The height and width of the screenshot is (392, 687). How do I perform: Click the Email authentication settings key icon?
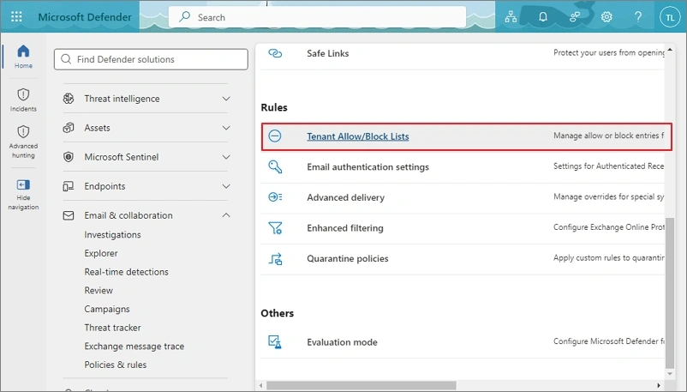point(275,166)
